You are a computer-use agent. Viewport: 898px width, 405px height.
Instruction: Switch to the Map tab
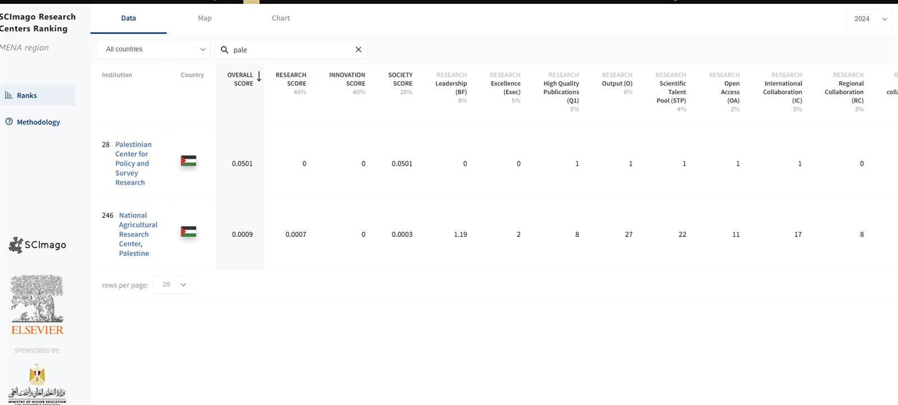coord(204,18)
